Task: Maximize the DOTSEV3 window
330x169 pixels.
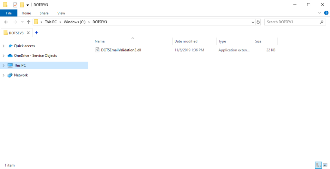Action: pos(308,5)
